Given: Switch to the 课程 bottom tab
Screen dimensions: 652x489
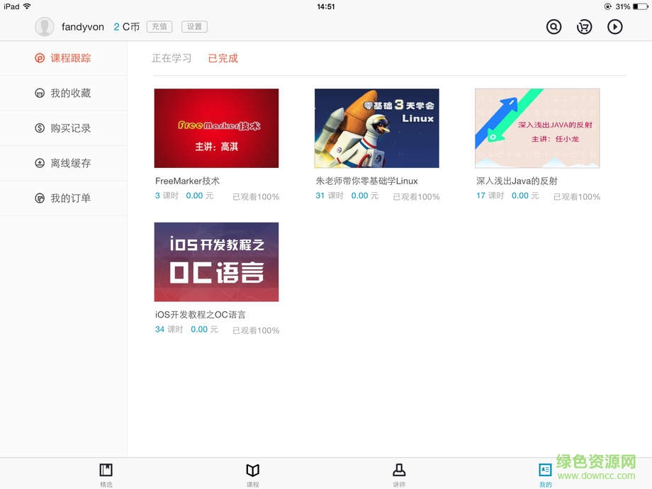Looking at the screenshot, I should point(252,473).
